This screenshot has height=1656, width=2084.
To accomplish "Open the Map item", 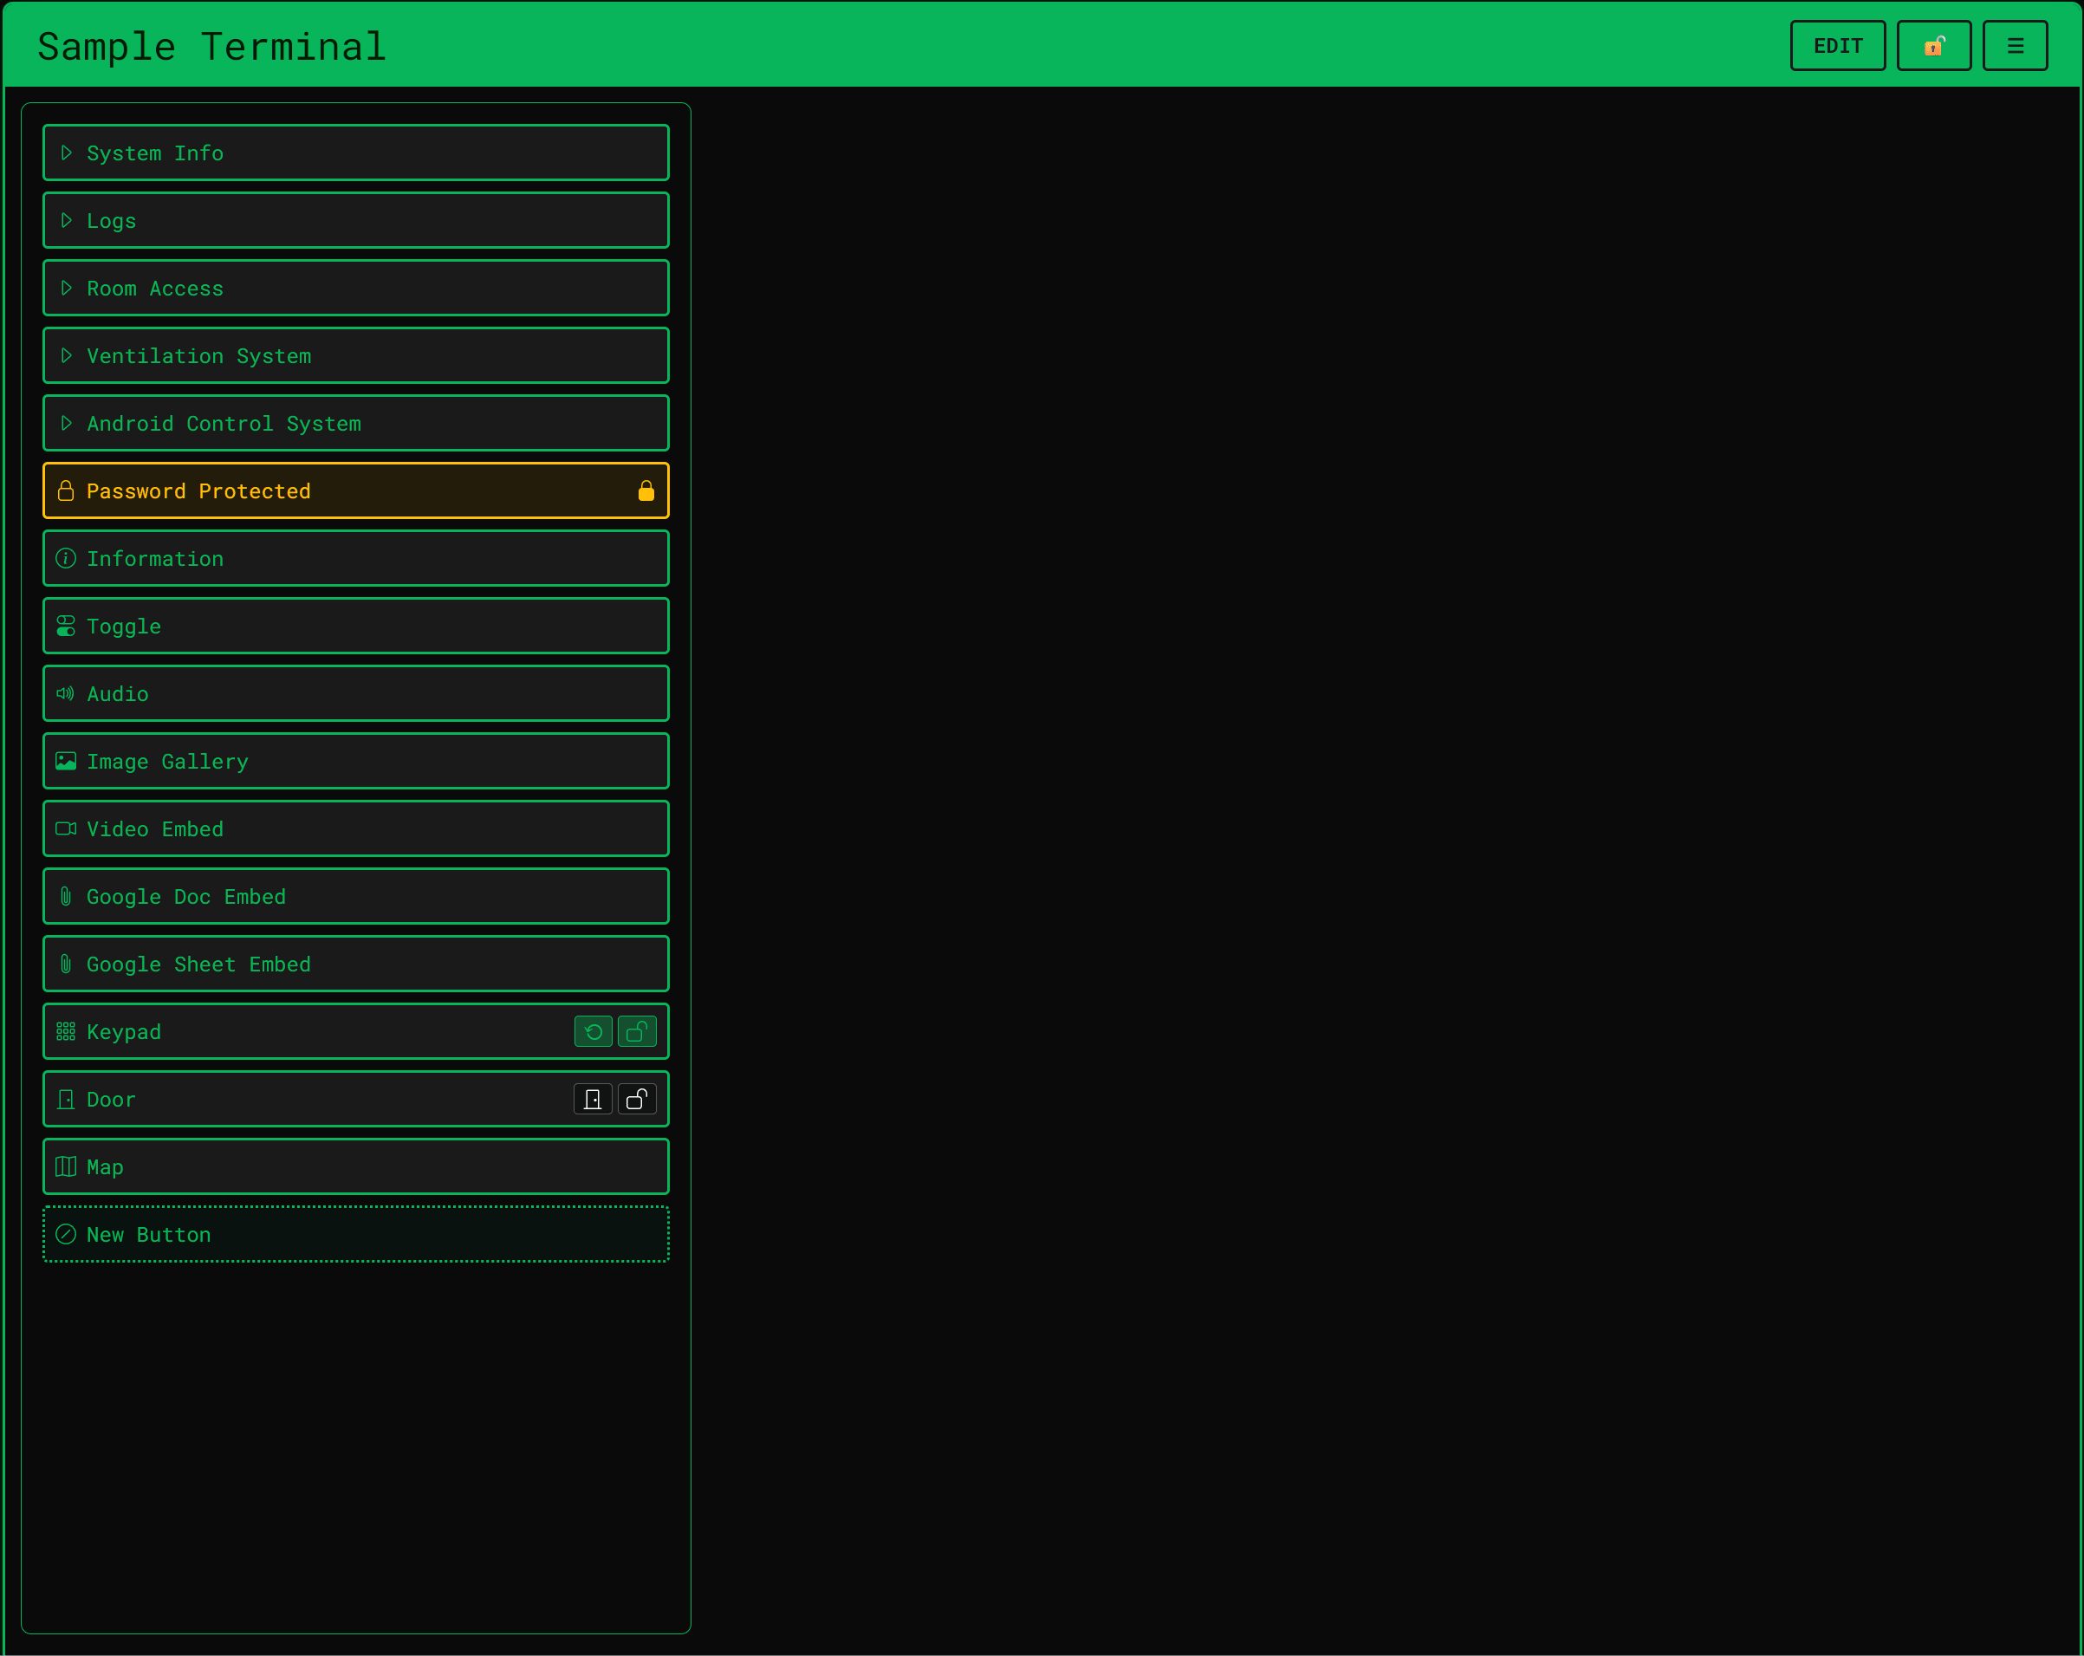I will tap(354, 1167).
